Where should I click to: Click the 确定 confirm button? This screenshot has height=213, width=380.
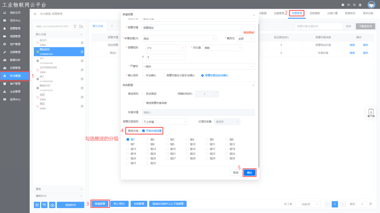pos(249,173)
